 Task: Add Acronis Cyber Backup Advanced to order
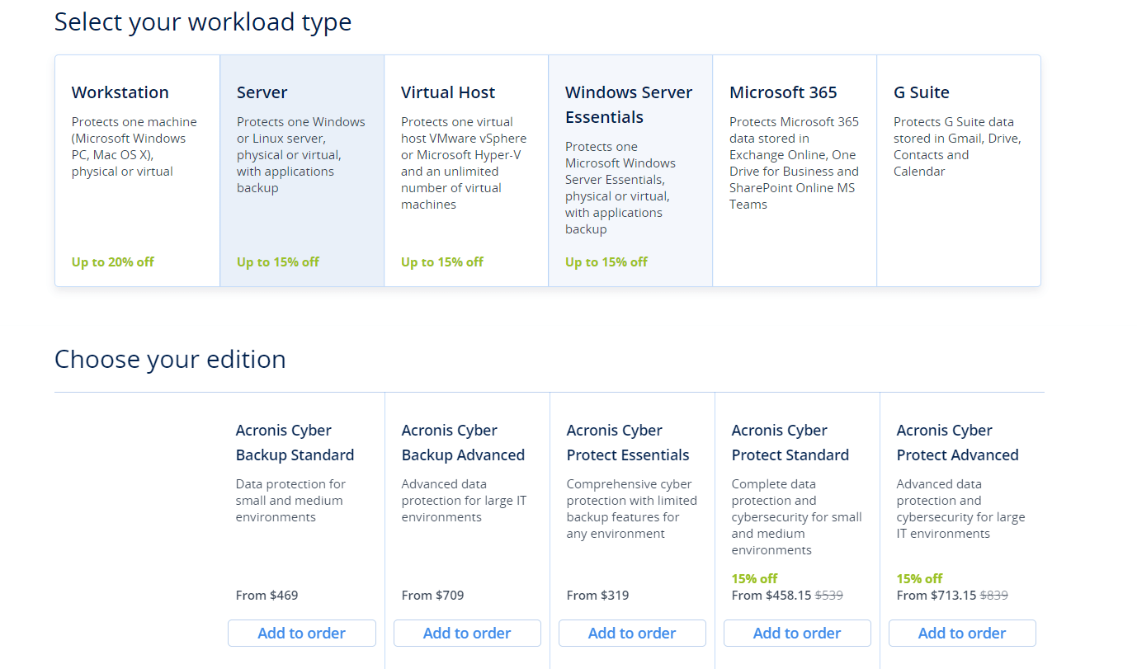click(x=467, y=634)
